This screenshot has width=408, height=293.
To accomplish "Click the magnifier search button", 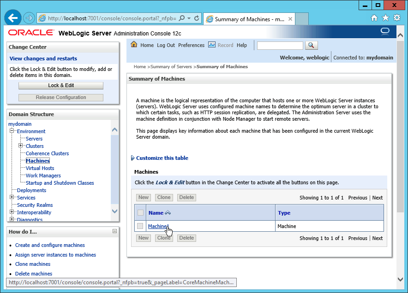I will click(312, 45).
